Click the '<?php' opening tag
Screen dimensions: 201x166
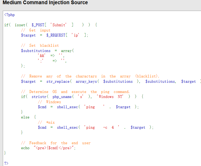(9, 15)
